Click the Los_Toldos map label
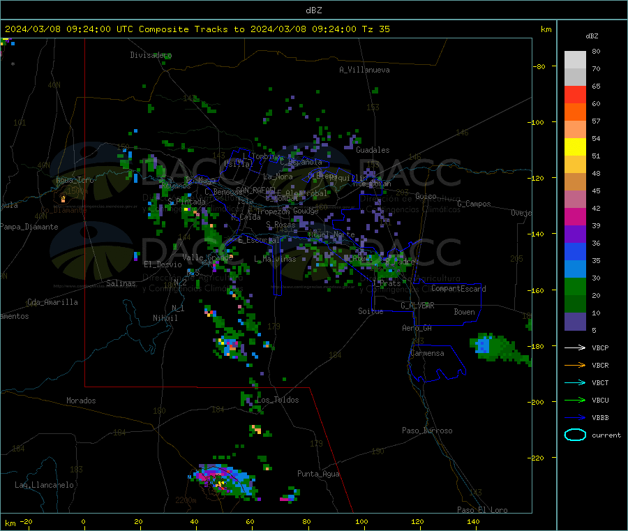Image resolution: width=628 pixels, height=531 pixels. pos(278,400)
